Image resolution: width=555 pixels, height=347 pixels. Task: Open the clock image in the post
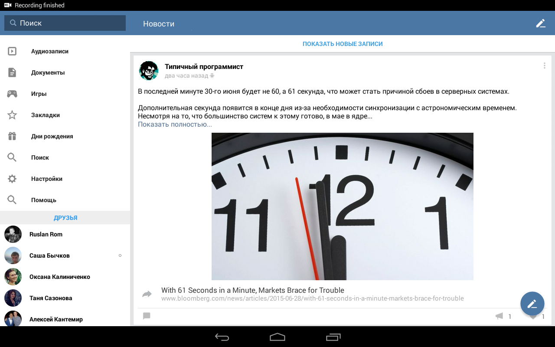tap(343, 206)
